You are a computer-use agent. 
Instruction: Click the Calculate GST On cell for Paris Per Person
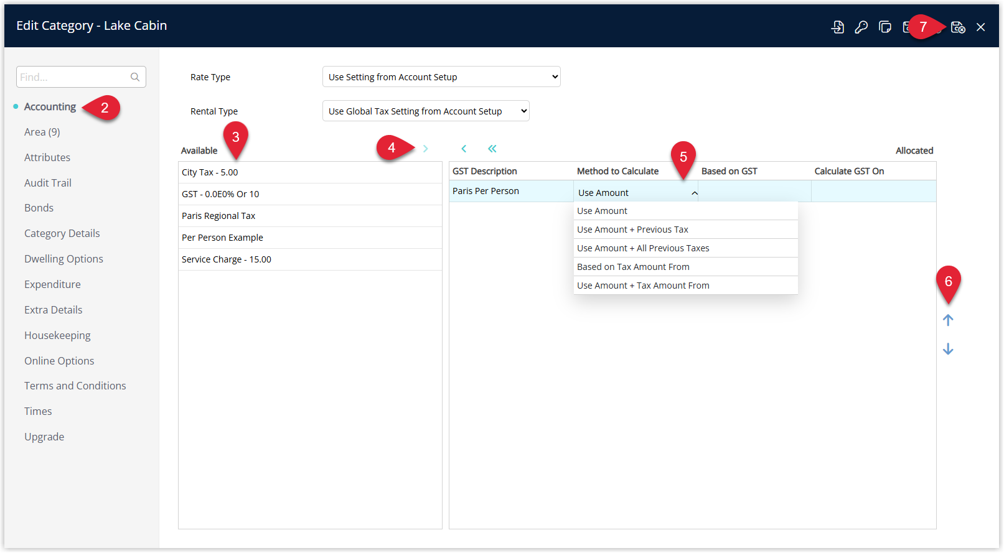click(x=873, y=191)
